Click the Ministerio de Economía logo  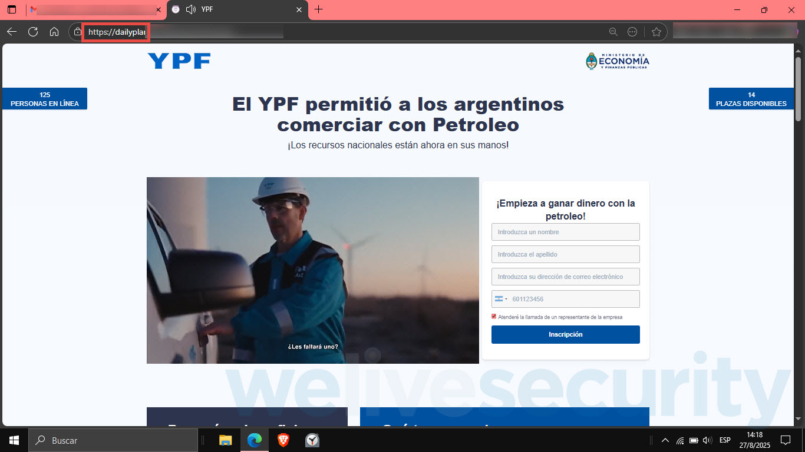point(617,61)
